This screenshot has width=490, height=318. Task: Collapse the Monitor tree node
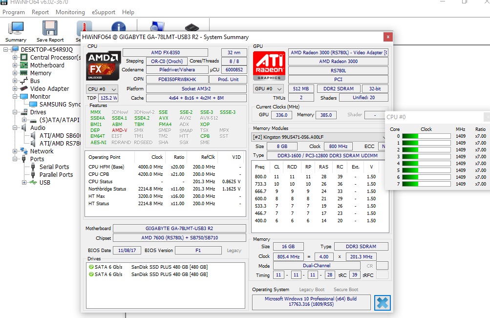coord(15,97)
